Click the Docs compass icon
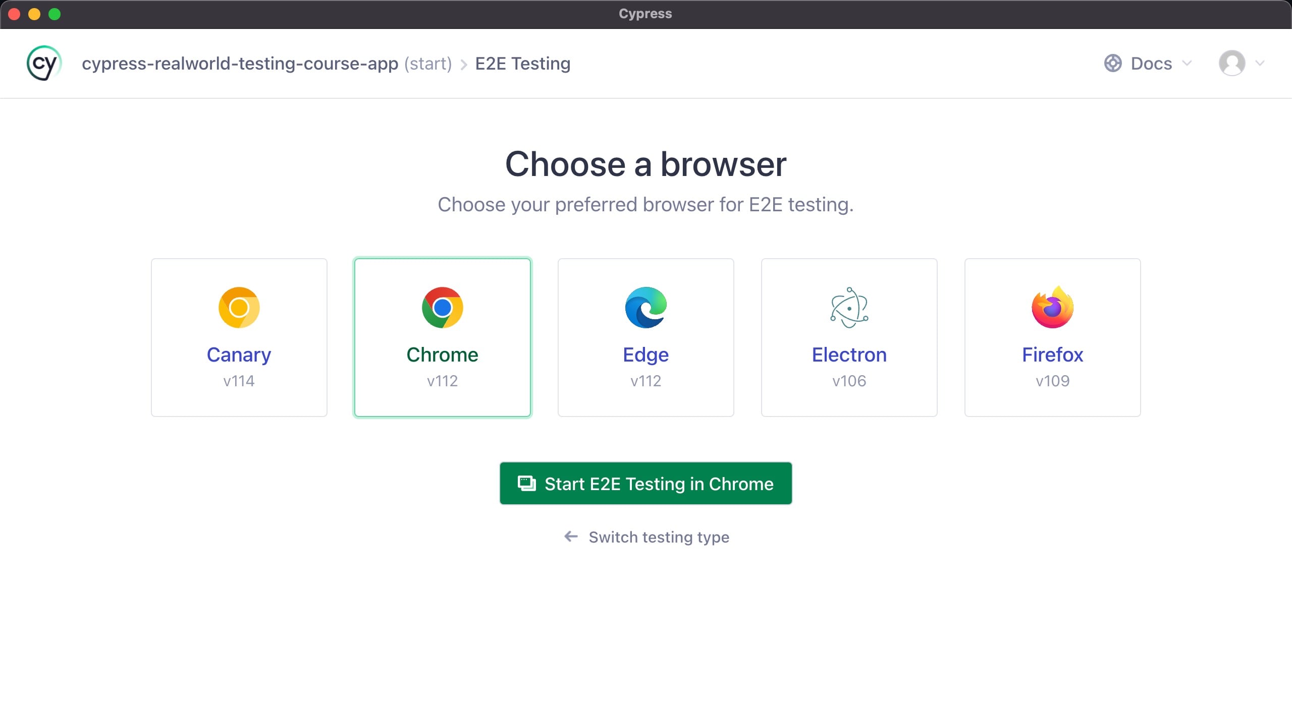 click(1112, 63)
